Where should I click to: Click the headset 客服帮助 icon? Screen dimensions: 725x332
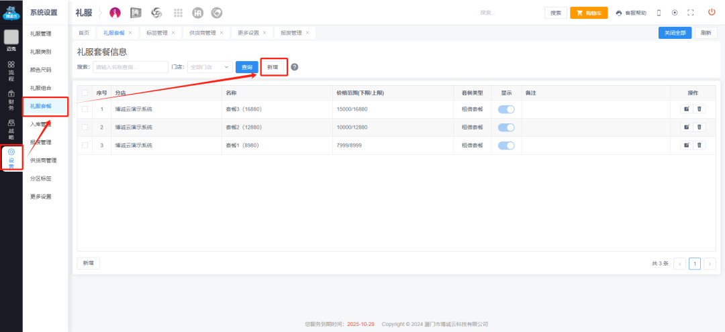coord(619,13)
